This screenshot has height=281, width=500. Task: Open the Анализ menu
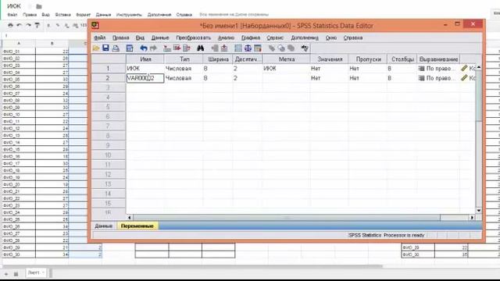coord(226,37)
